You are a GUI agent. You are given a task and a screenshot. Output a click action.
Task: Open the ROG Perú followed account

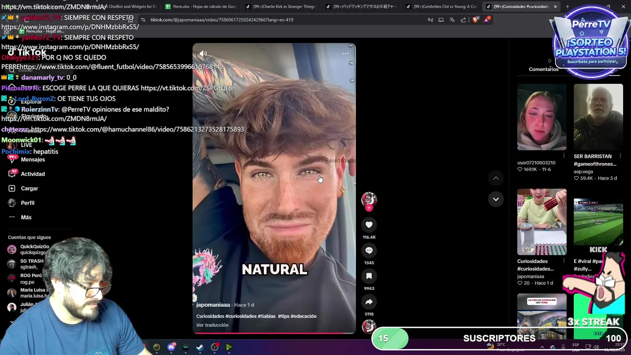tap(26, 279)
